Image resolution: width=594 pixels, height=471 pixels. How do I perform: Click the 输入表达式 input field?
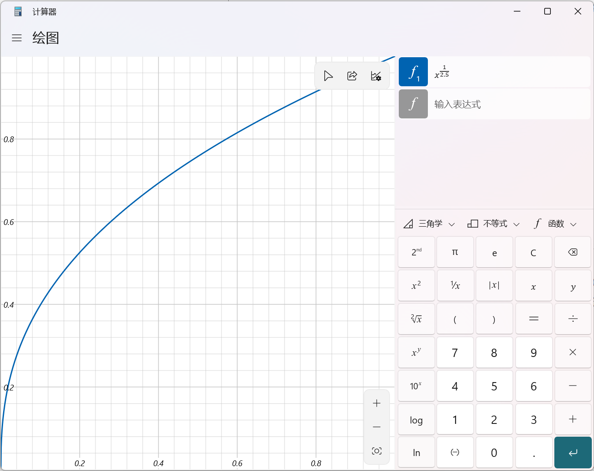tap(509, 104)
